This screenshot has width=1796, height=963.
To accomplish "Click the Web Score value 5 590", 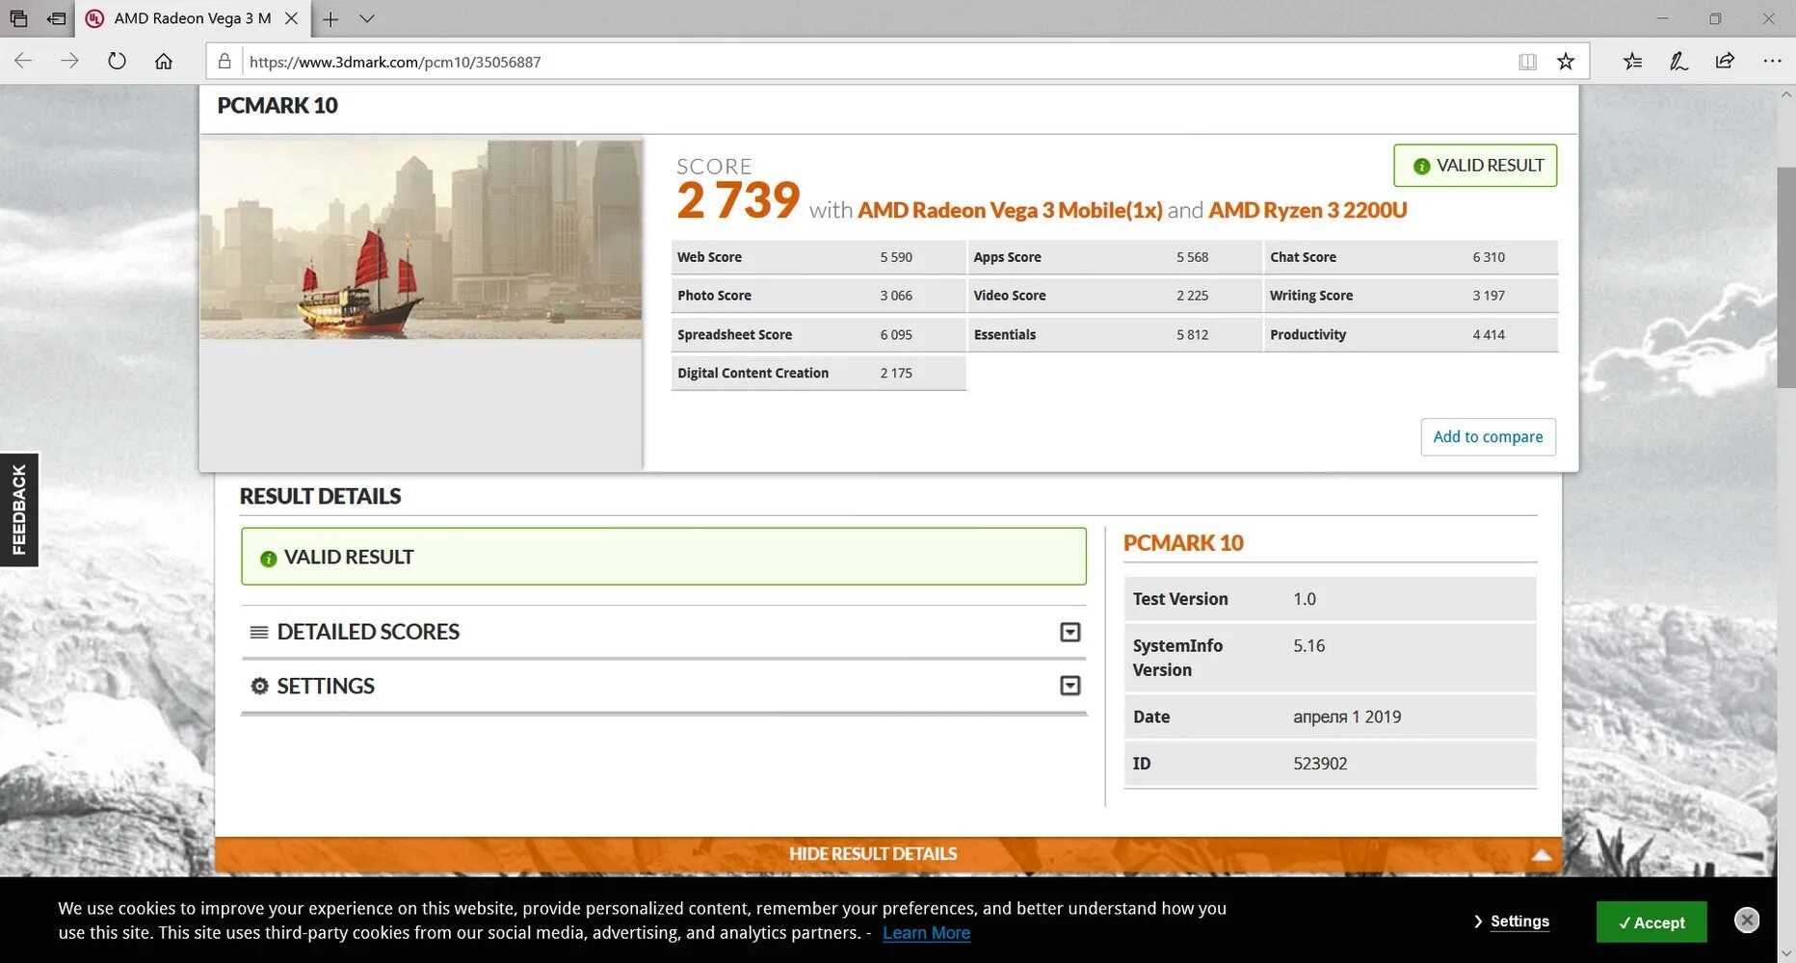I will (x=896, y=257).
